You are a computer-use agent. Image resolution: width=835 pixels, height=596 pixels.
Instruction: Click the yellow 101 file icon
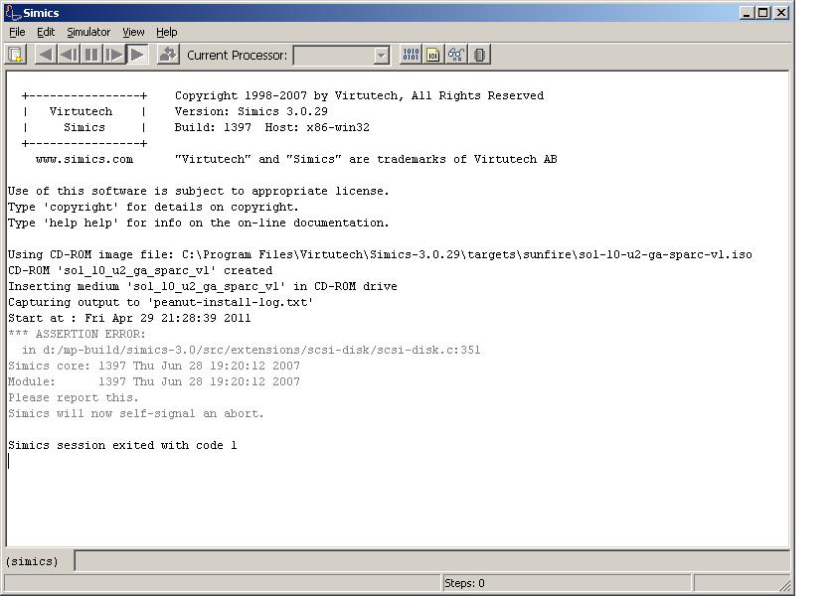tap(433, 55)
